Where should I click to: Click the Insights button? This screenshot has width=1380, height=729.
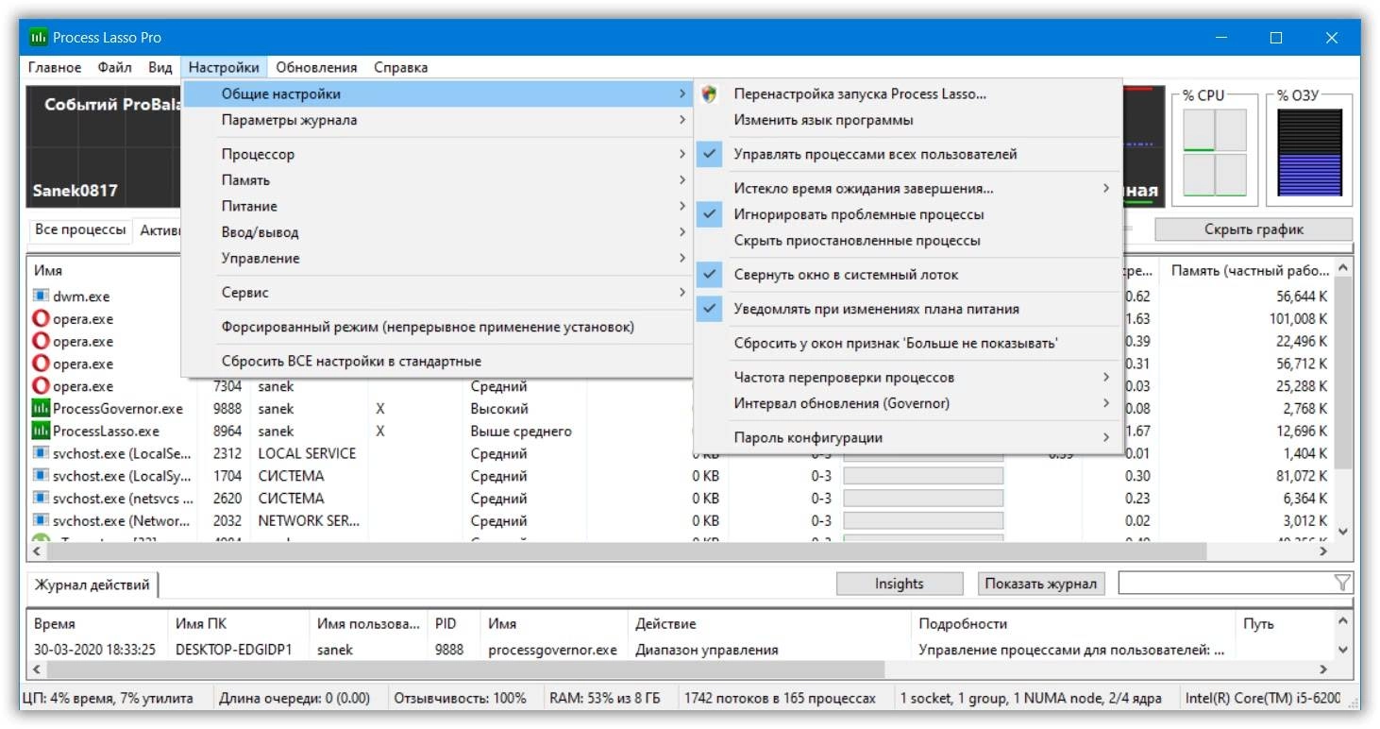pyautogui.click(x=899, y=584)
